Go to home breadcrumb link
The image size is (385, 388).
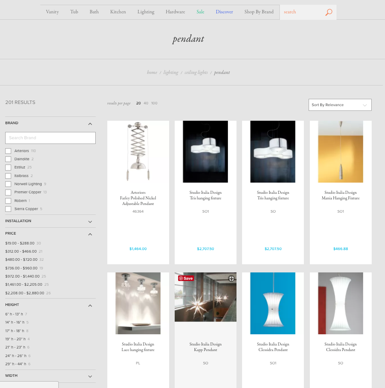coord(152,72)
